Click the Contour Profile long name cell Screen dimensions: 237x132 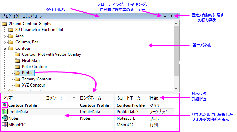coord(94,105)
